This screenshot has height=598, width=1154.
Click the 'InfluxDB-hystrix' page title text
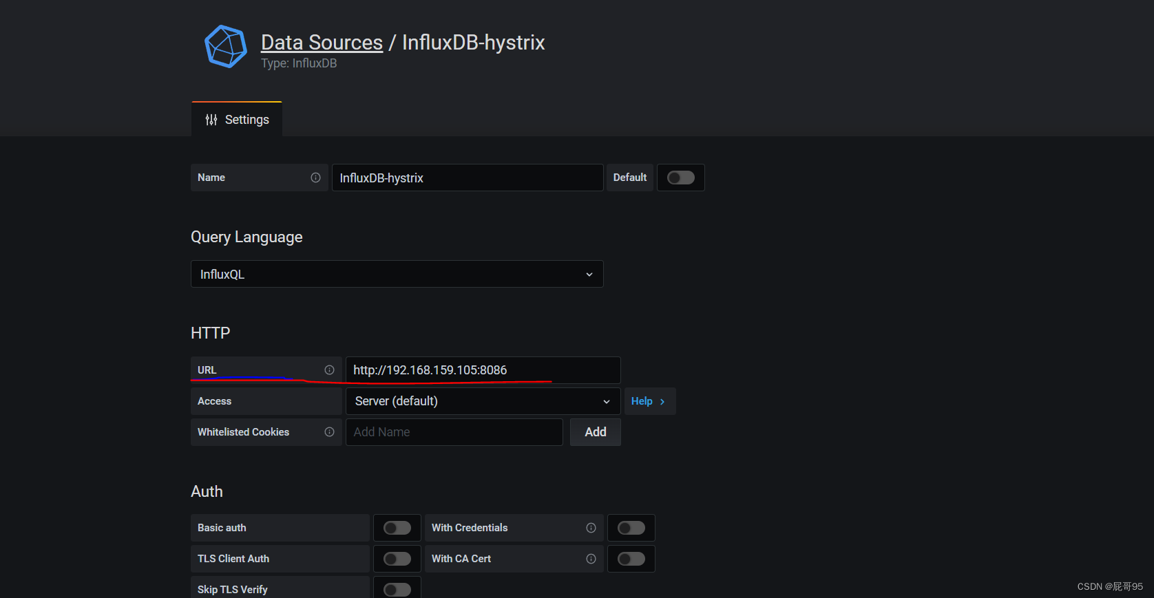tap(474, 42)
